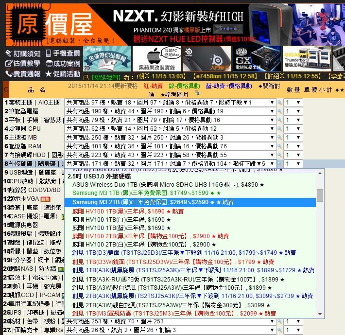Open the 全漢帶你坐郵輪 promo thumbnail

point(107,58)
